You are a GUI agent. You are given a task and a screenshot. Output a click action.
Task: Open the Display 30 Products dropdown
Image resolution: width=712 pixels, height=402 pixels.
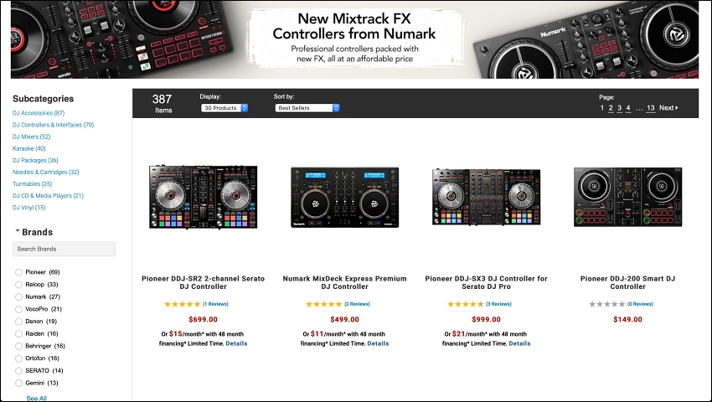pos(224,108)
